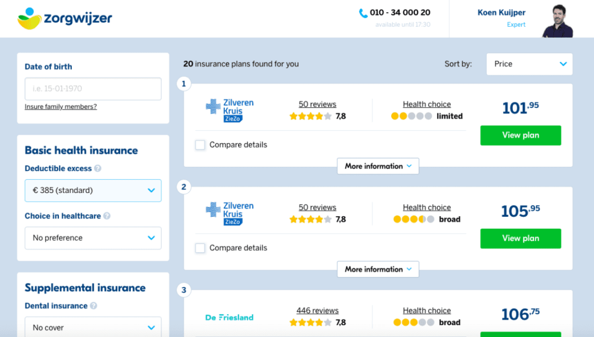Image resolution: width=594 pixels, height=337 pixels.
Task: Click the star rating of the 106.75 plan
Action: 311,322
